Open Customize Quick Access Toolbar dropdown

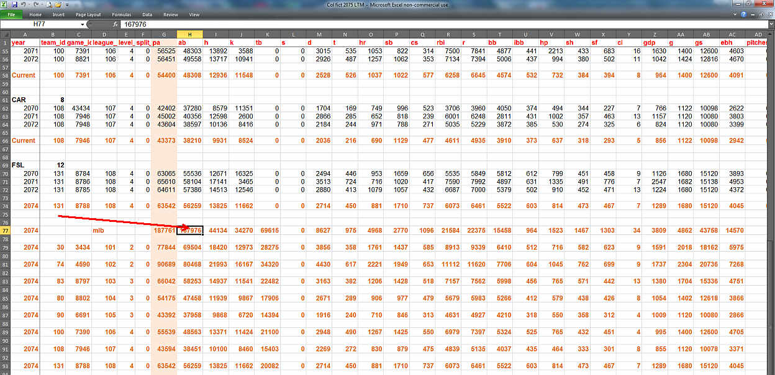[66, 4]
